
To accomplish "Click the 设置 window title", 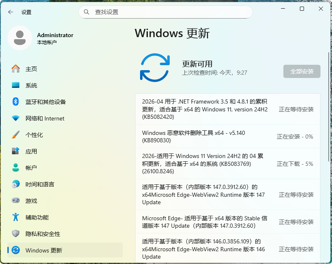I will 26,12.
